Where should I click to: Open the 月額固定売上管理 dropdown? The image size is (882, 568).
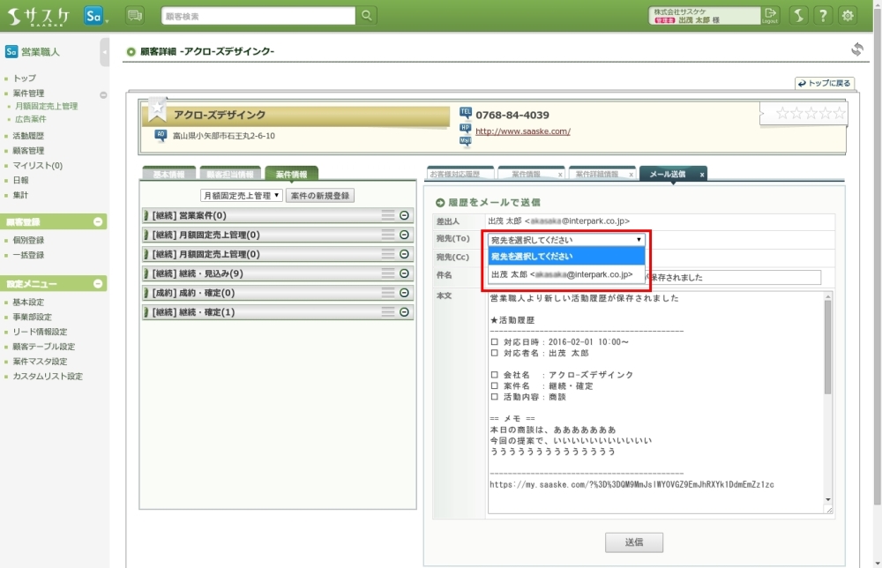pyautogui.click(x=241, y=195)
